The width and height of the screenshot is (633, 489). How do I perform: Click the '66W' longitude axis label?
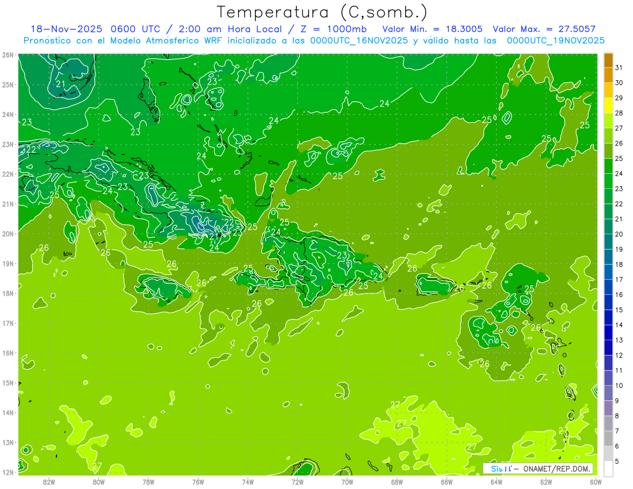point(447,482)
